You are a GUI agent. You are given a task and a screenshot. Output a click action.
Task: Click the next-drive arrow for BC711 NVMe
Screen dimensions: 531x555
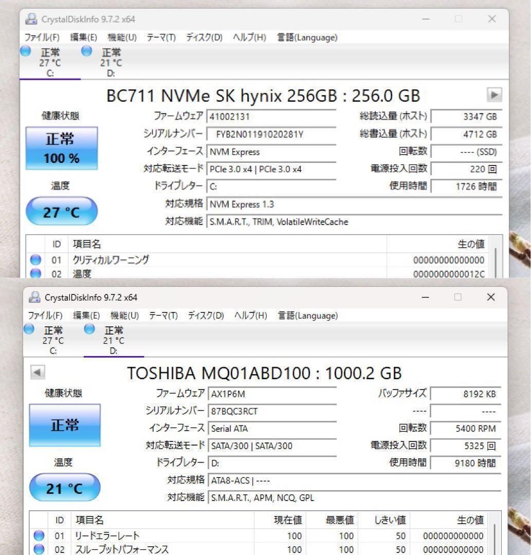[493, 95]
